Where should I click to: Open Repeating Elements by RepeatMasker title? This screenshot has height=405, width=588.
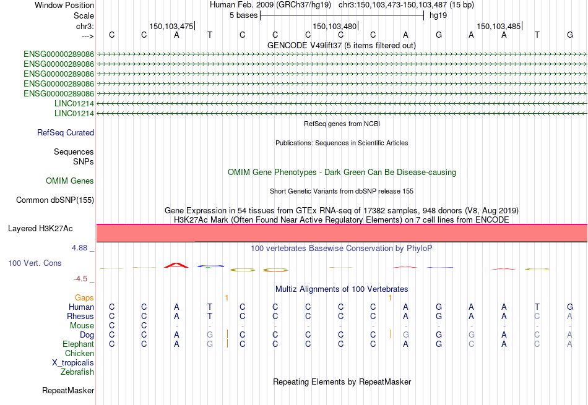click(342, 382)
